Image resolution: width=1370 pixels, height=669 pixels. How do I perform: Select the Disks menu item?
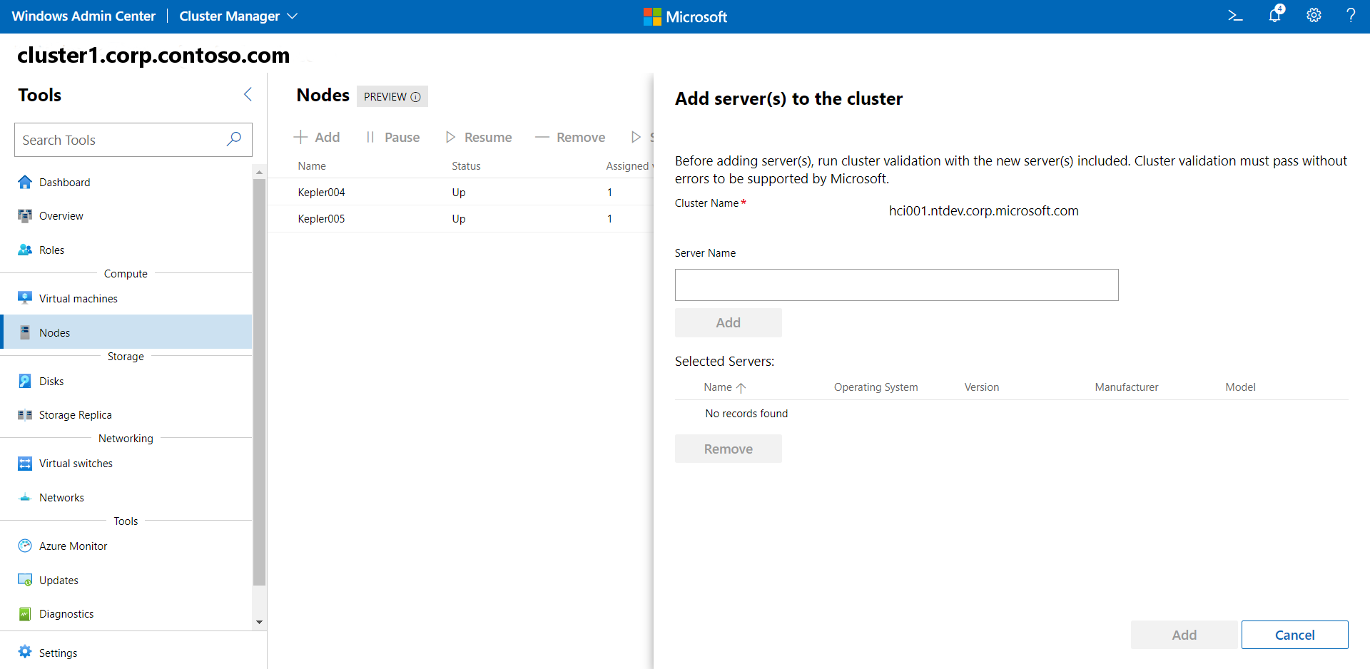[51, 382]
